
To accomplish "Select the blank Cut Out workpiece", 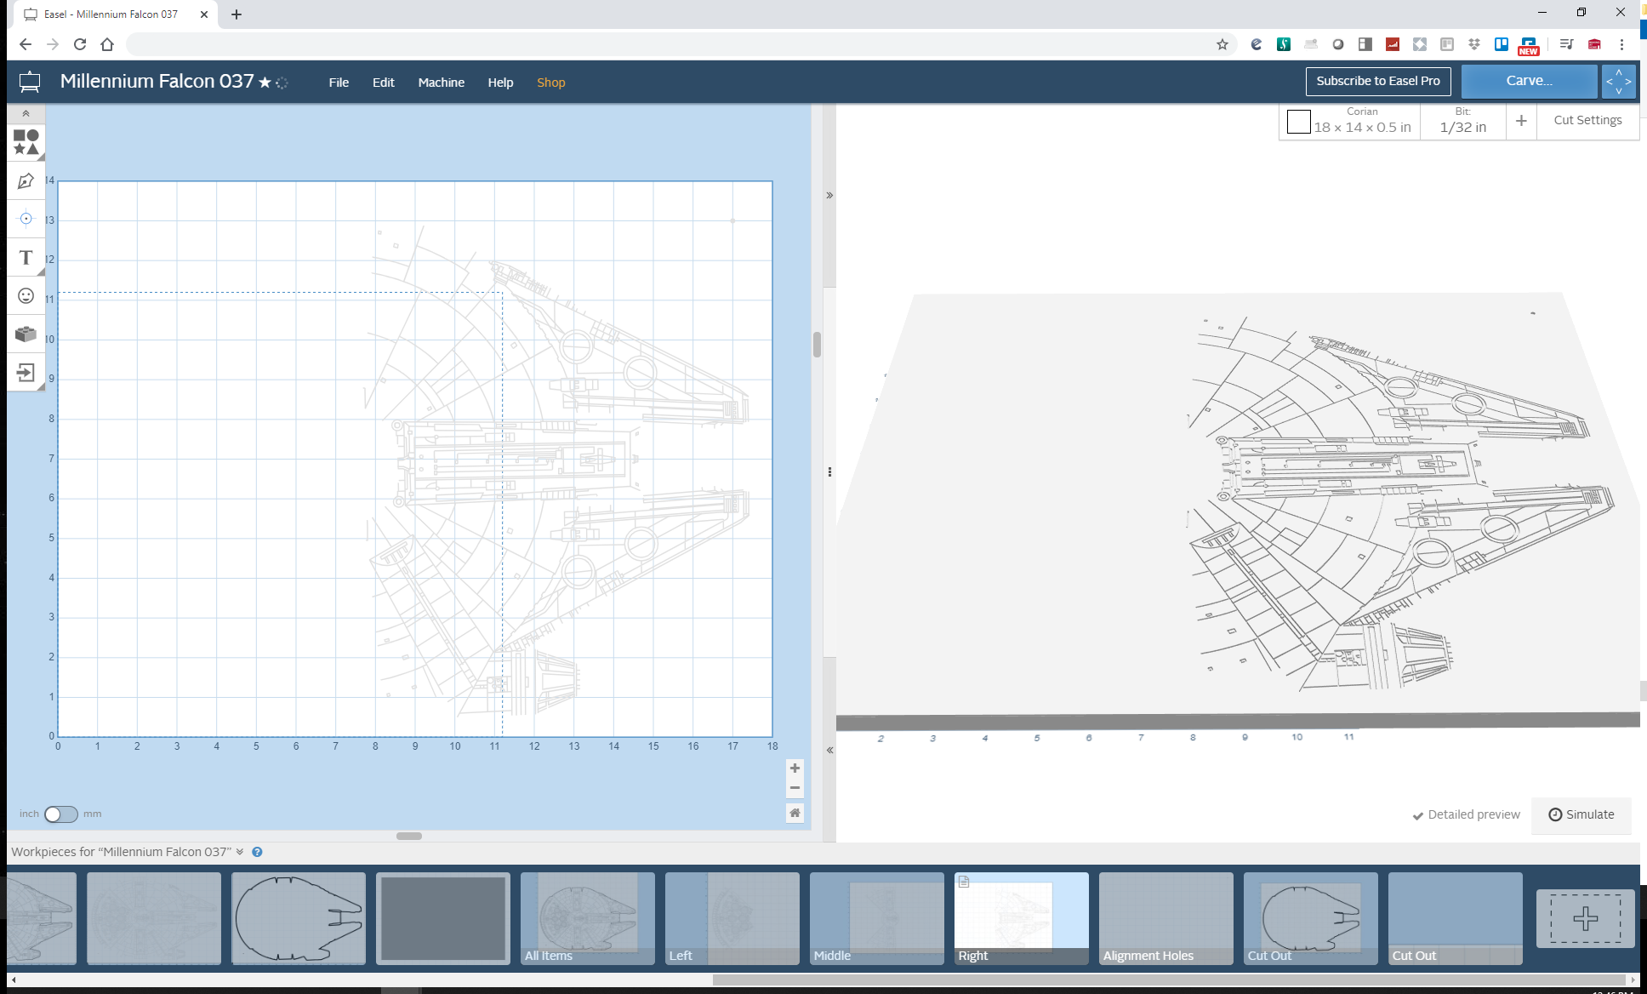I will (x=1456, y=918).
